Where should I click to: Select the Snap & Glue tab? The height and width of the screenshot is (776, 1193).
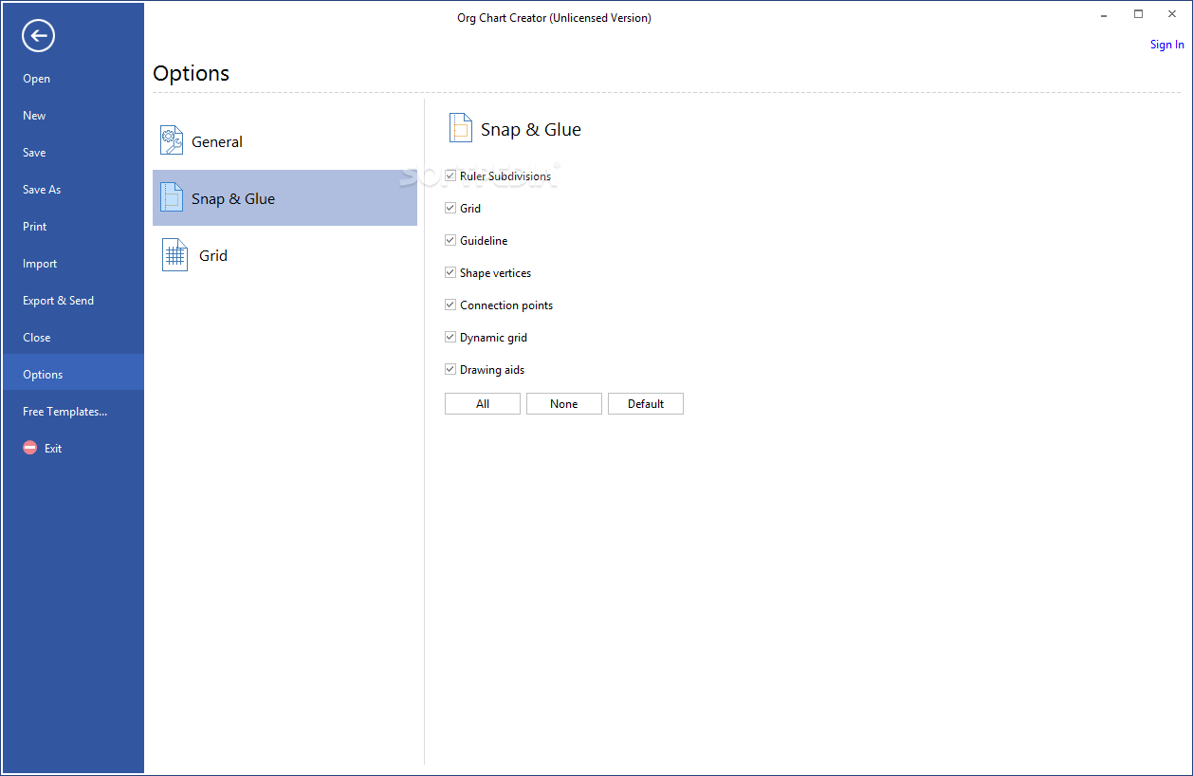point(284,197)
